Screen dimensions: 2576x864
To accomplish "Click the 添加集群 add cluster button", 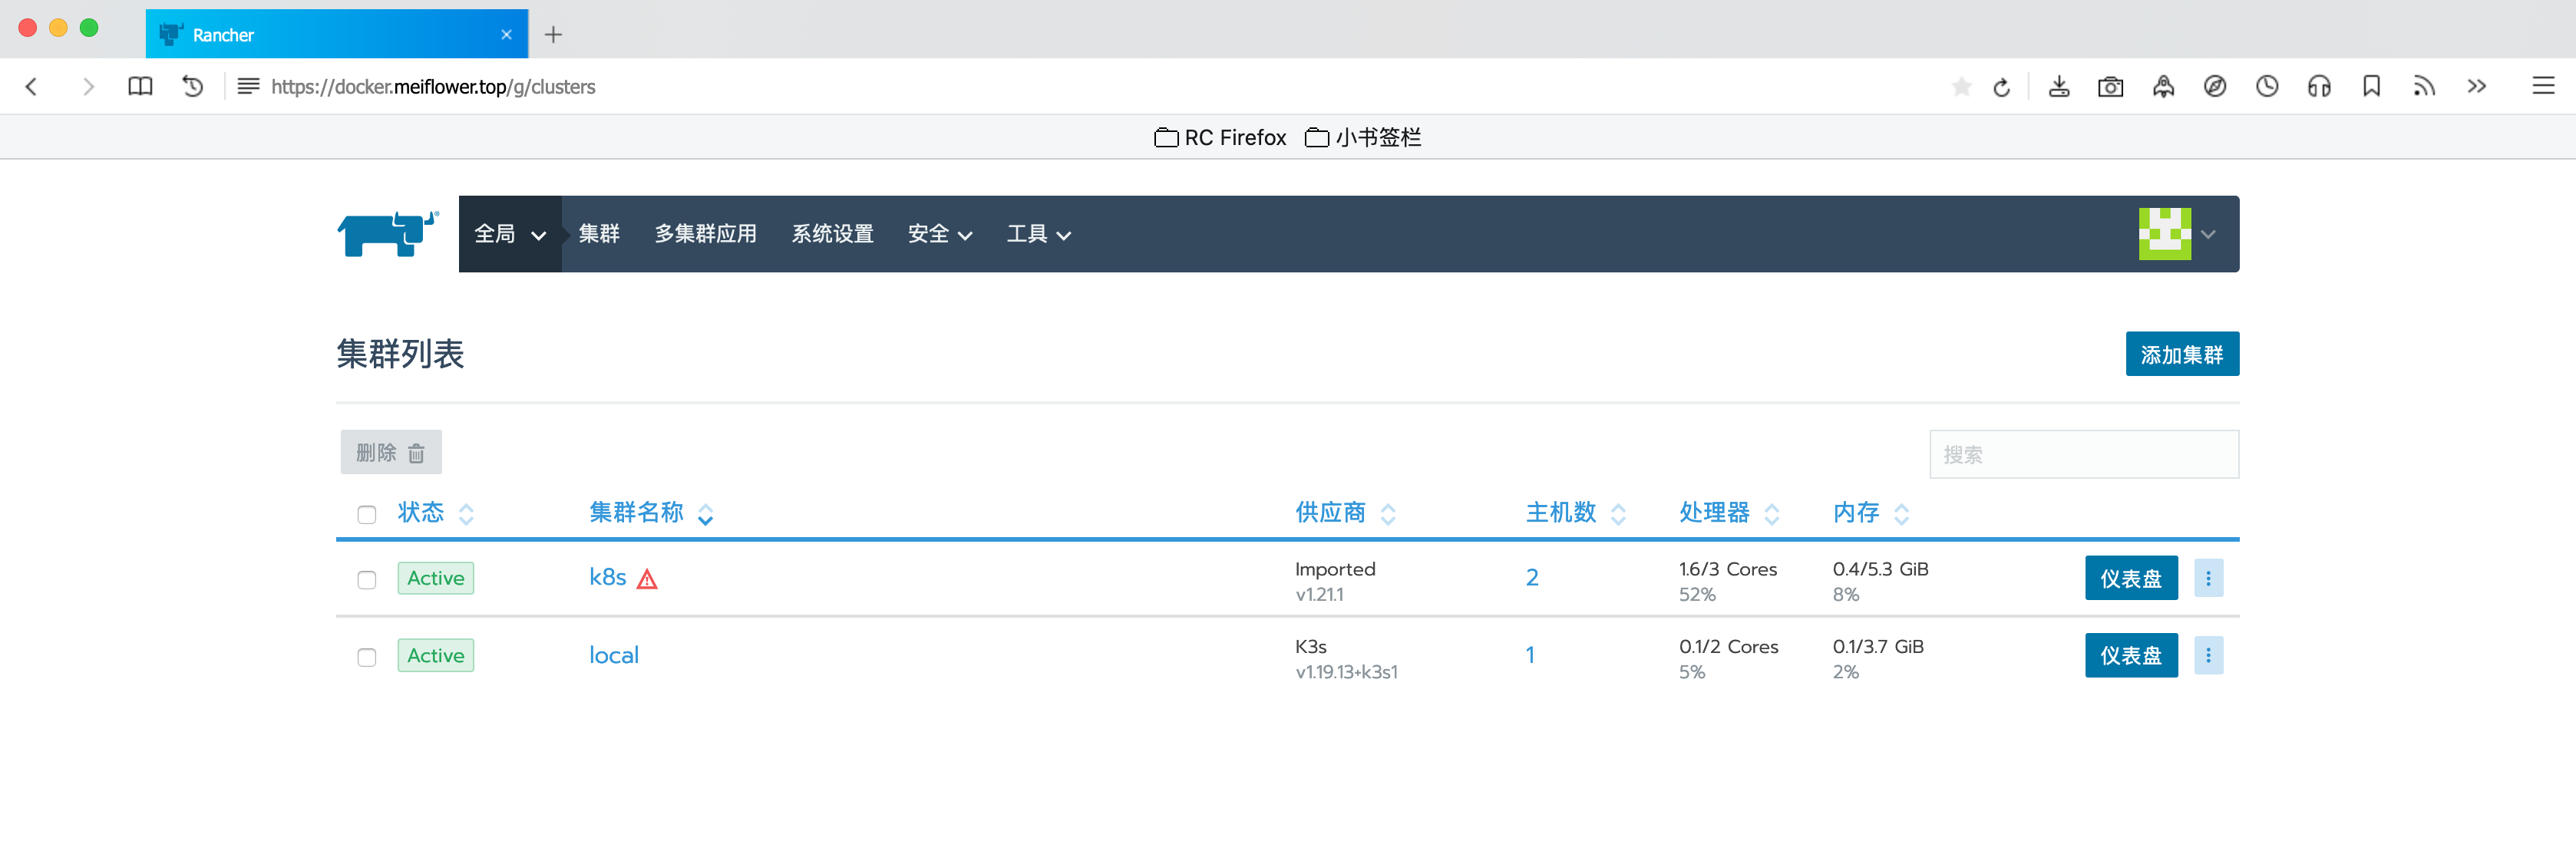I will tap(2182, 354).
